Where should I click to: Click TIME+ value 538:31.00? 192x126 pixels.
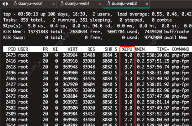click(158, 73)
